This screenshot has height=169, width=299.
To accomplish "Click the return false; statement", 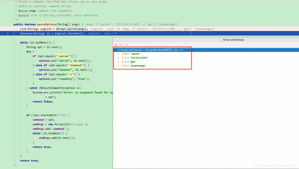I will [43, 101].
